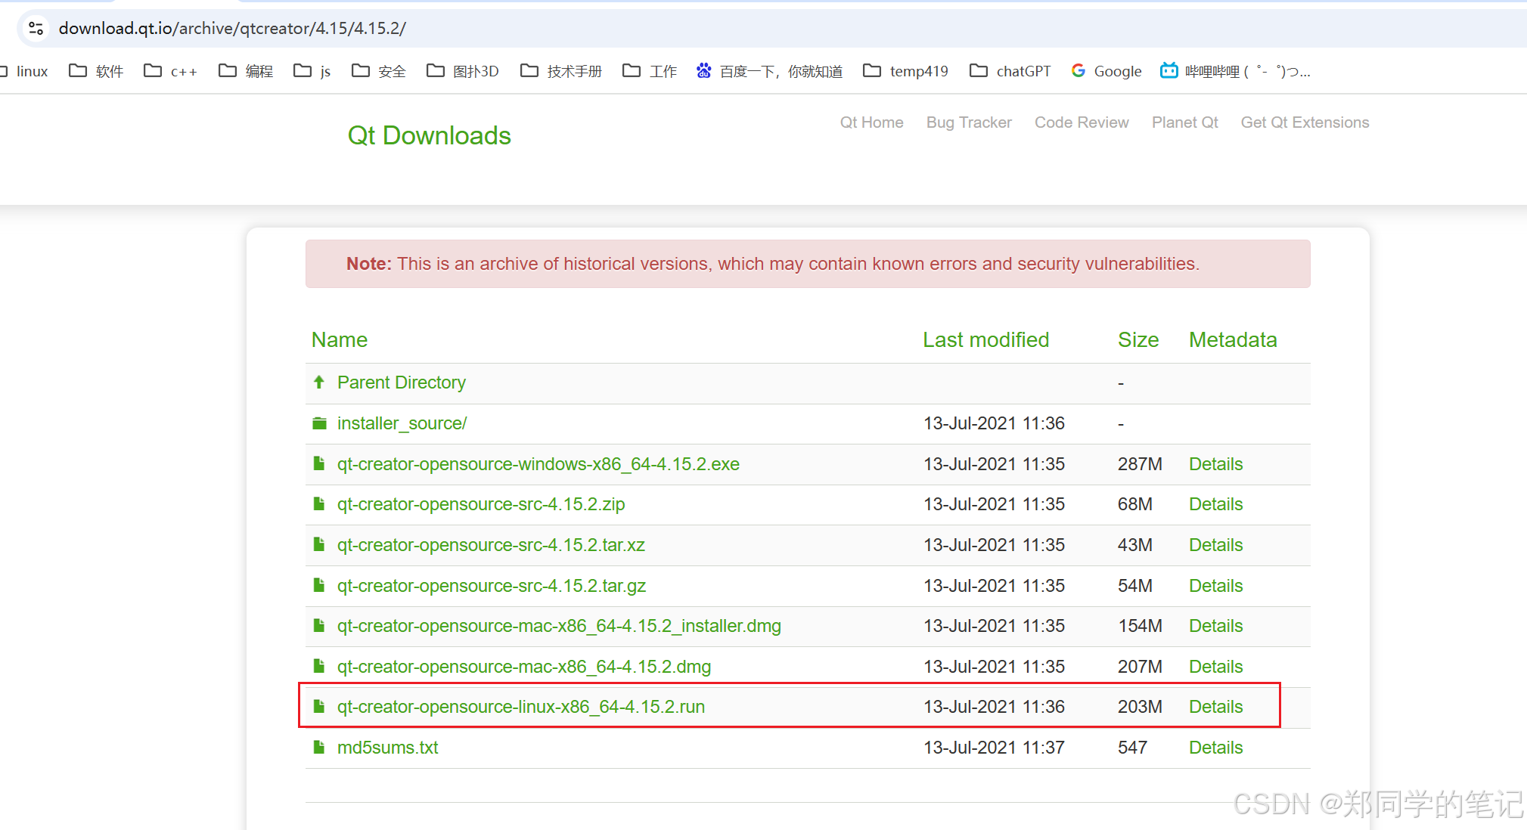The image size is (1527, 830).
Task: Download qt-creator-opensource-linux-x86_64-4.15.2.run
Action: (521, 707)
